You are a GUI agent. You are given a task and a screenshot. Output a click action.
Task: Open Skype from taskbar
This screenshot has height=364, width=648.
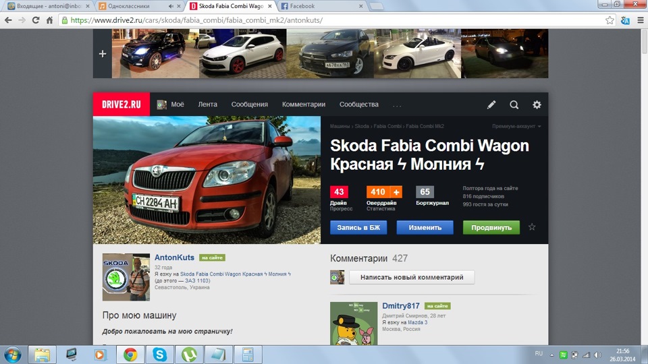coord(159,355)
